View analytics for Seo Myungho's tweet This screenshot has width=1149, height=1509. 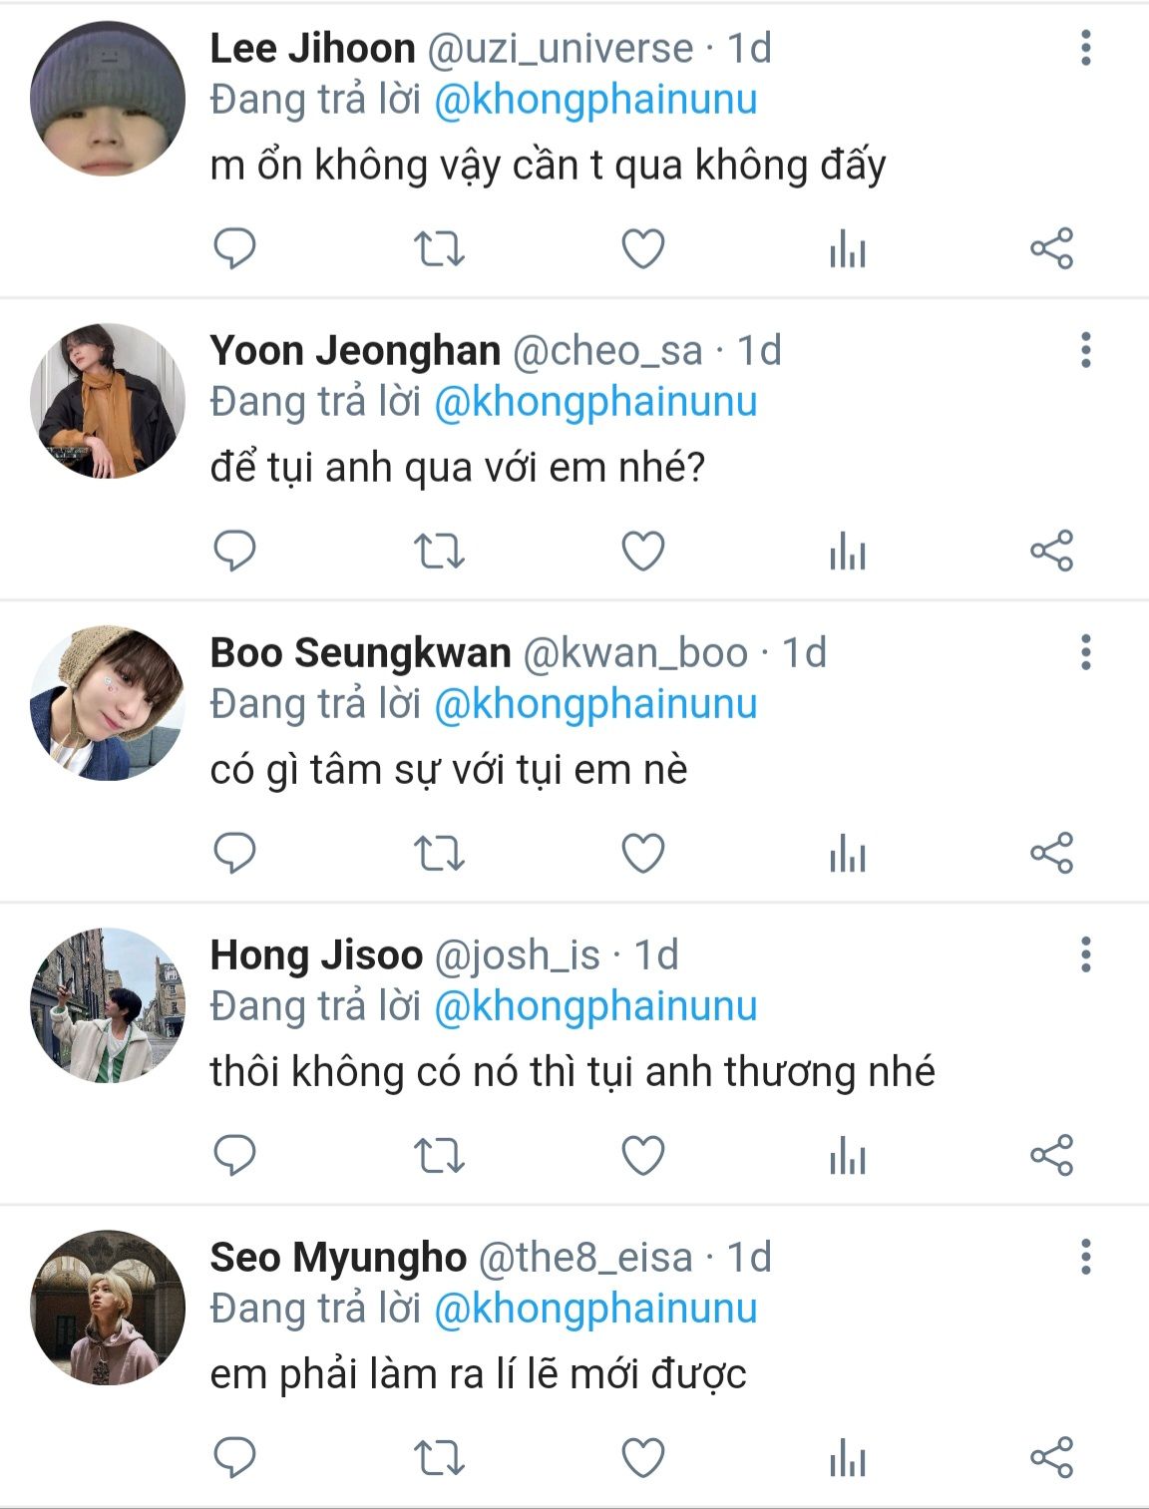(x=847, y=1457)
